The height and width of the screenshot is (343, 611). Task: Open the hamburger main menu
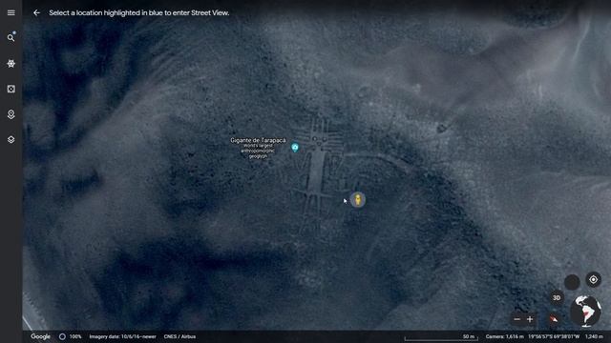point(11,12)
